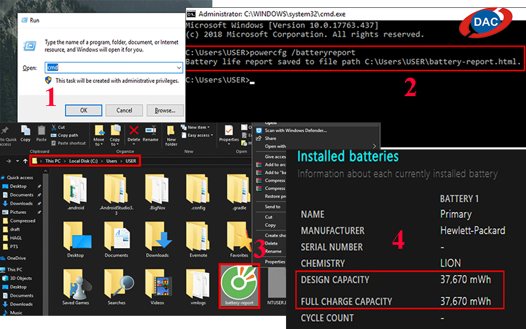Click the red Delete icon in ribbon

point(134,131)
